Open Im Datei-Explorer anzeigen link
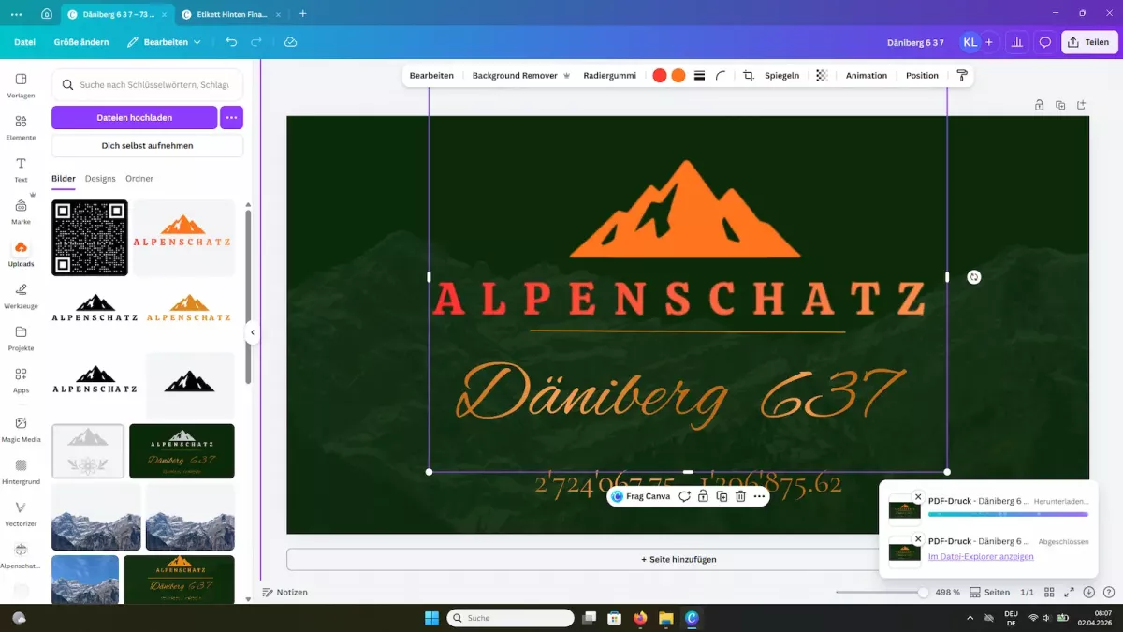The height and width of the screenshot is (632, 1123). (x=980, y=556)
